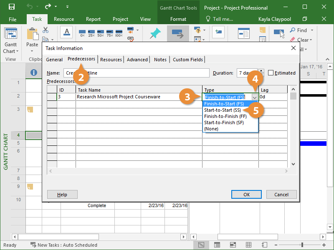Click the zoom slider handle in status bar
The image size is (334, 250).
[302, 245]
